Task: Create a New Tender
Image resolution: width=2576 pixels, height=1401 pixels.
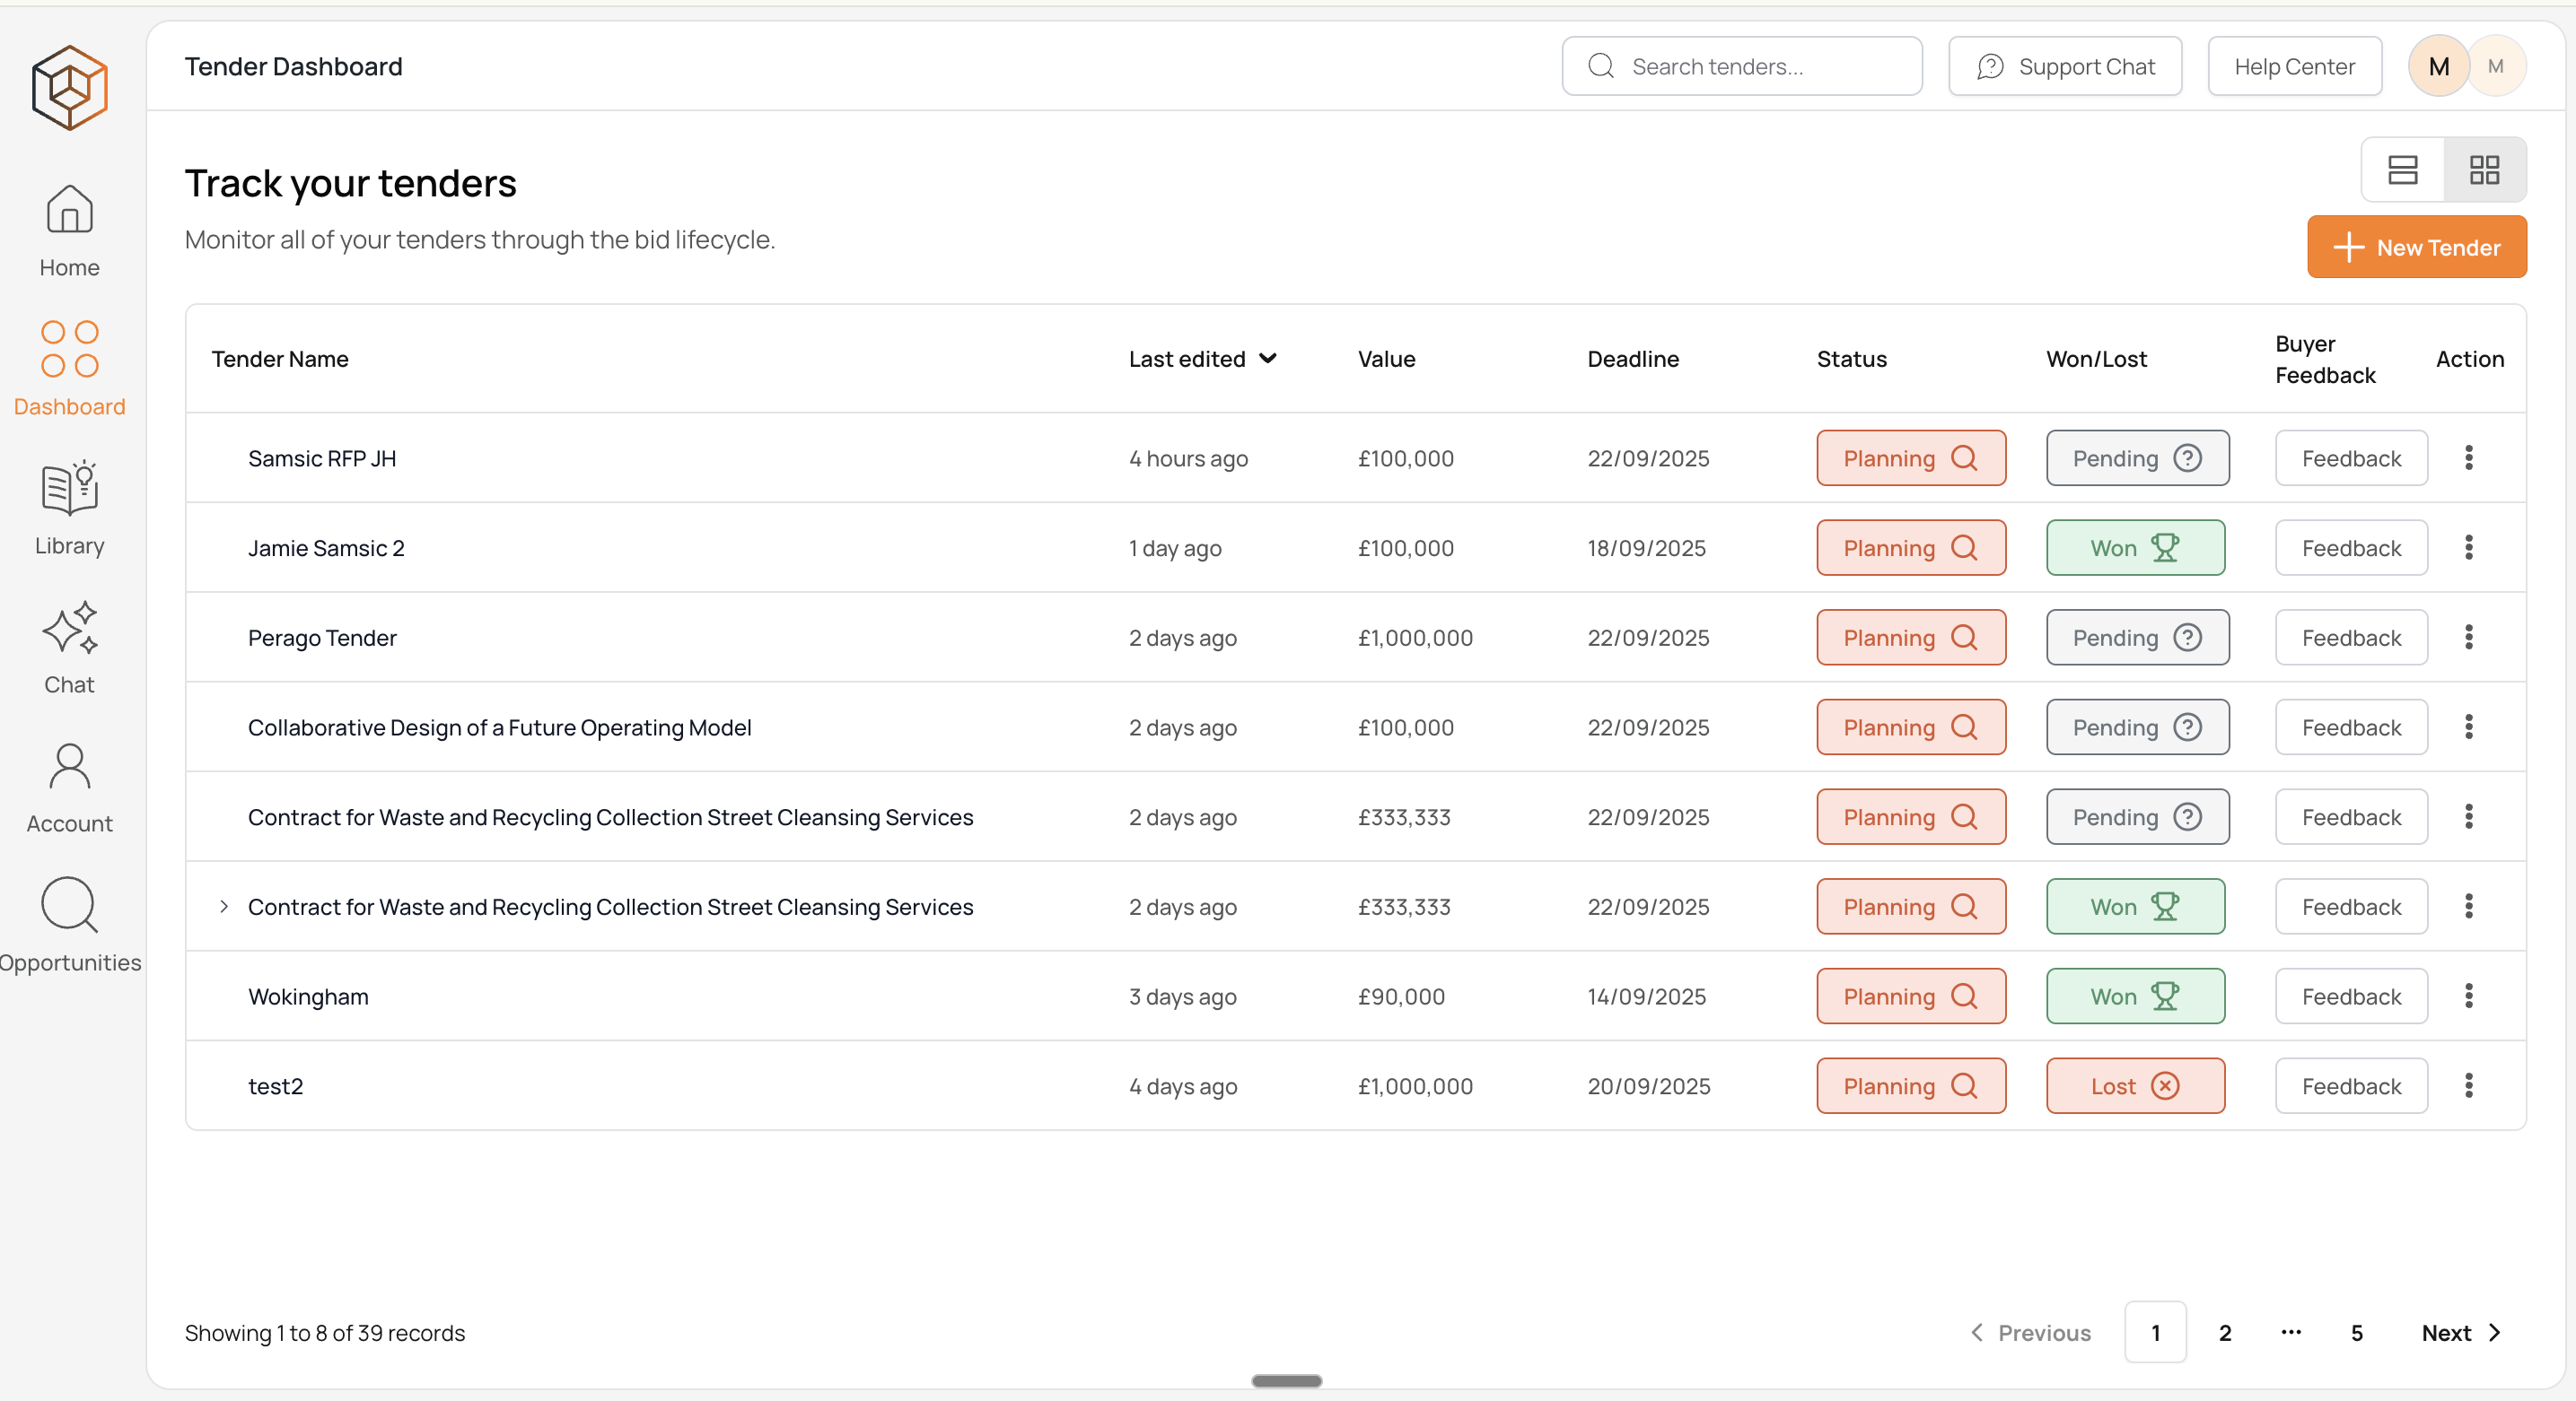Action: click(x=2416, y=247)
